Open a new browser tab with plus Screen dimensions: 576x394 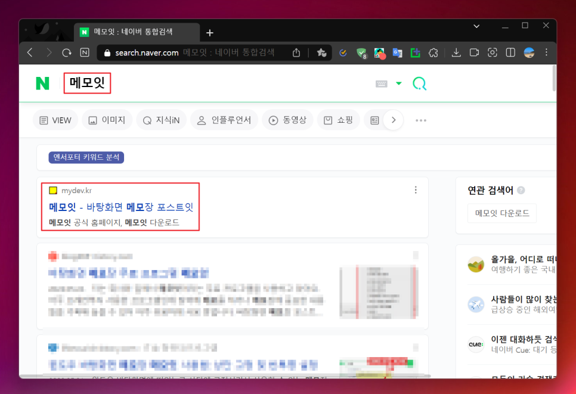210,33
